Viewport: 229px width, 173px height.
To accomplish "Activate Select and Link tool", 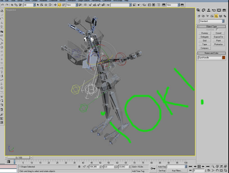I will point(12,5).
